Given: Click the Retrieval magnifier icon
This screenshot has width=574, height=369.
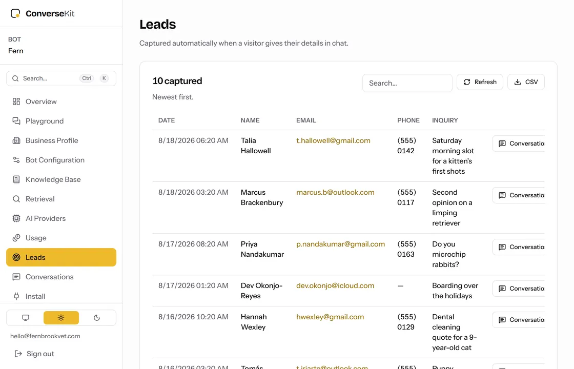Looking at the screenshot, I should tap(16, 199).
